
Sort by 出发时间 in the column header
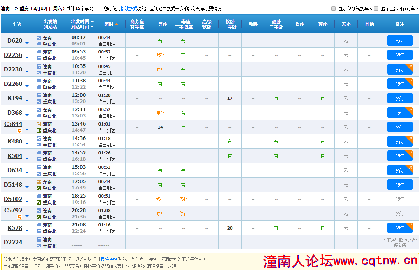coord(82,21)
